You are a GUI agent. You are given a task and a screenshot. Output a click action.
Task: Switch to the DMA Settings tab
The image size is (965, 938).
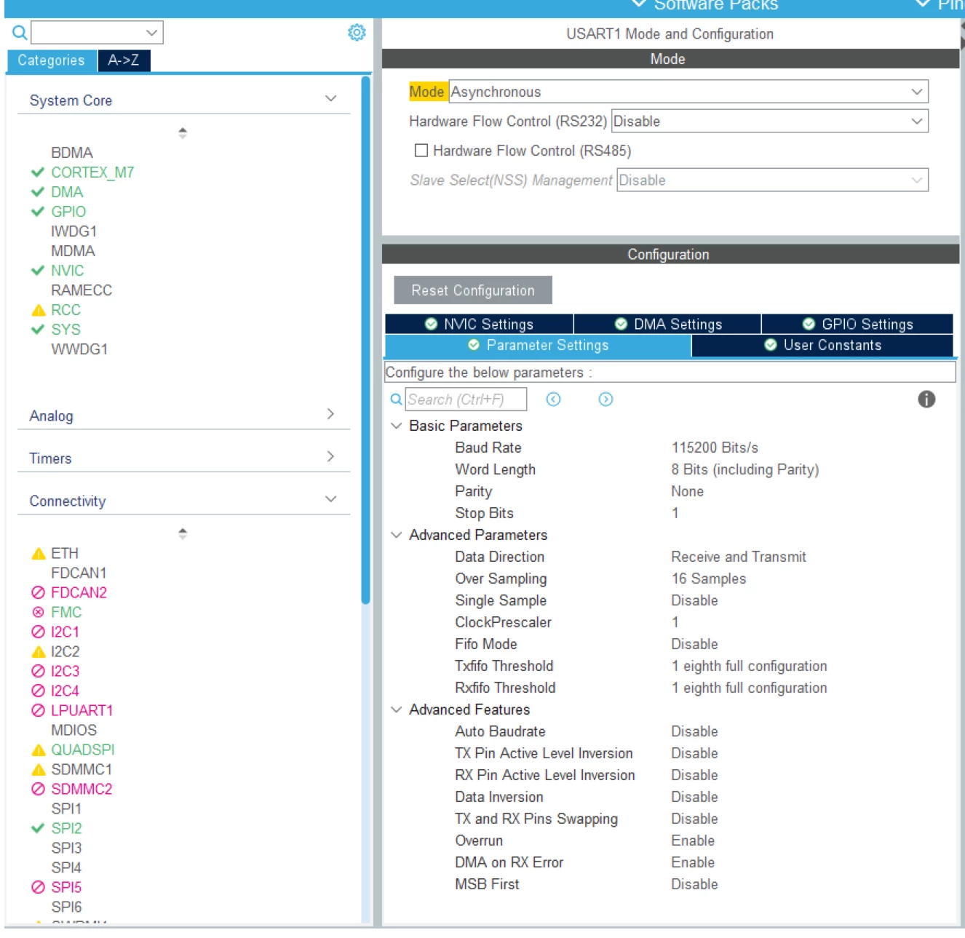pyautogui.click(x=668, y=324)
